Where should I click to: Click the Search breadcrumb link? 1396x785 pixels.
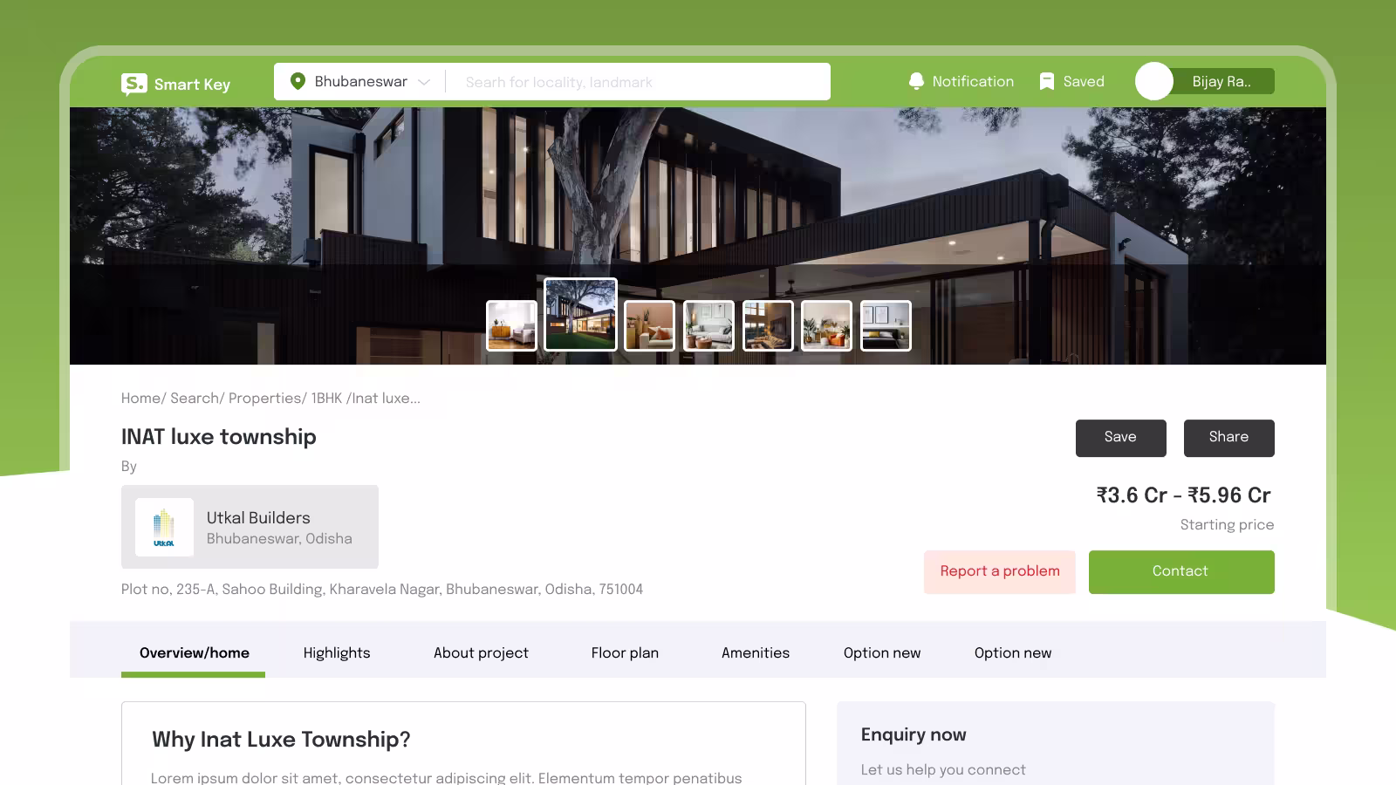tap(195, 398)
